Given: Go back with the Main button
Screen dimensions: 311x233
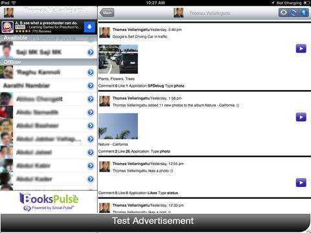Looking at the screenshot, I should tap(107, 13).
